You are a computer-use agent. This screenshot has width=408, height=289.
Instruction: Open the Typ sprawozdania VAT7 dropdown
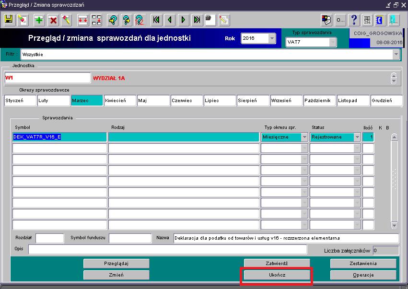[x=333, y=42]
